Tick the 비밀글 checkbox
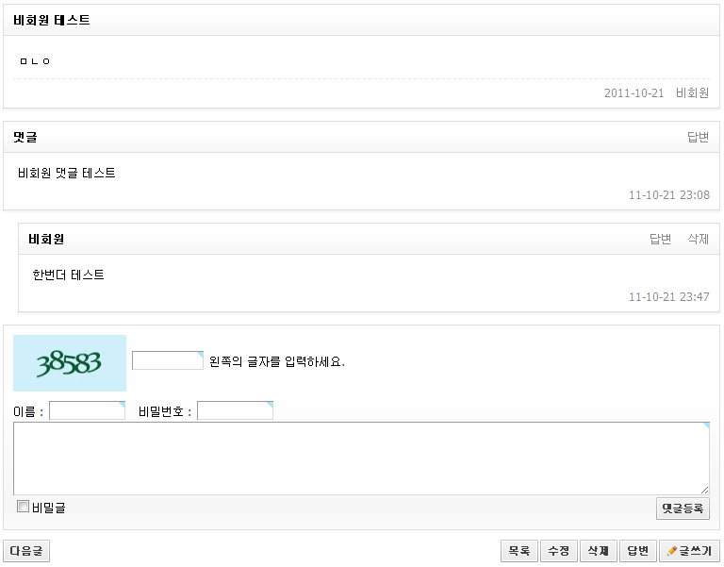724x567 pixels. click(x=24, y=507)
